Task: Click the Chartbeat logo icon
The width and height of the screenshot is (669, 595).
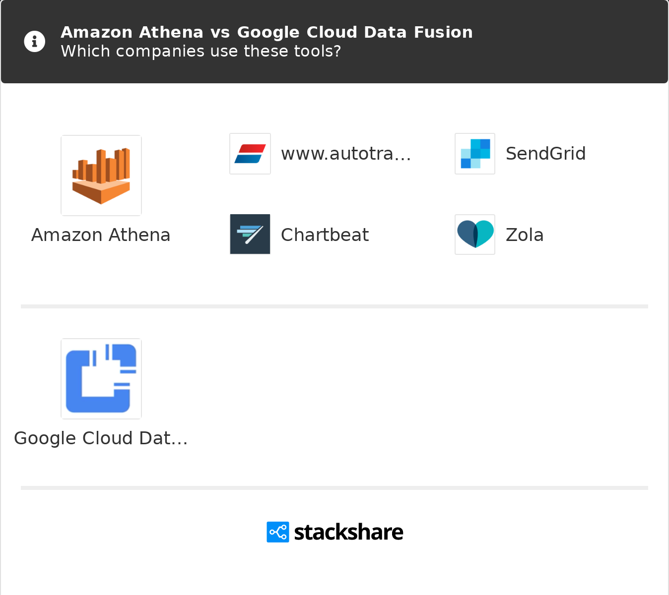Action: click(250, 235)
